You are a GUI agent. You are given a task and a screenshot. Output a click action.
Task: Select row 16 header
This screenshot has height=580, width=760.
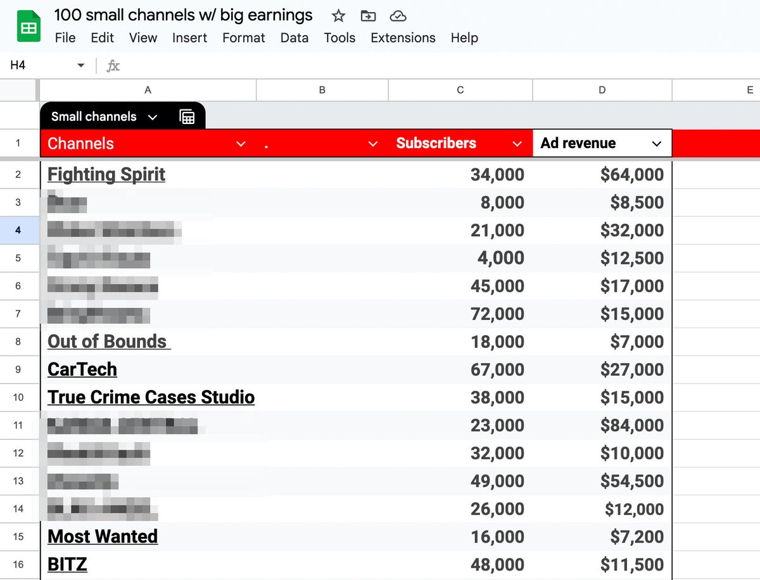18,564
